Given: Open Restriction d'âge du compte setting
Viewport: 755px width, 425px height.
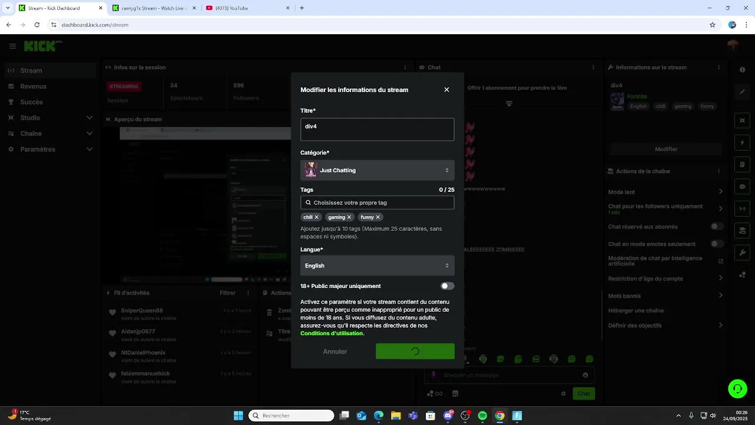Looking at the screenshot, I should [x=666, y=279].
